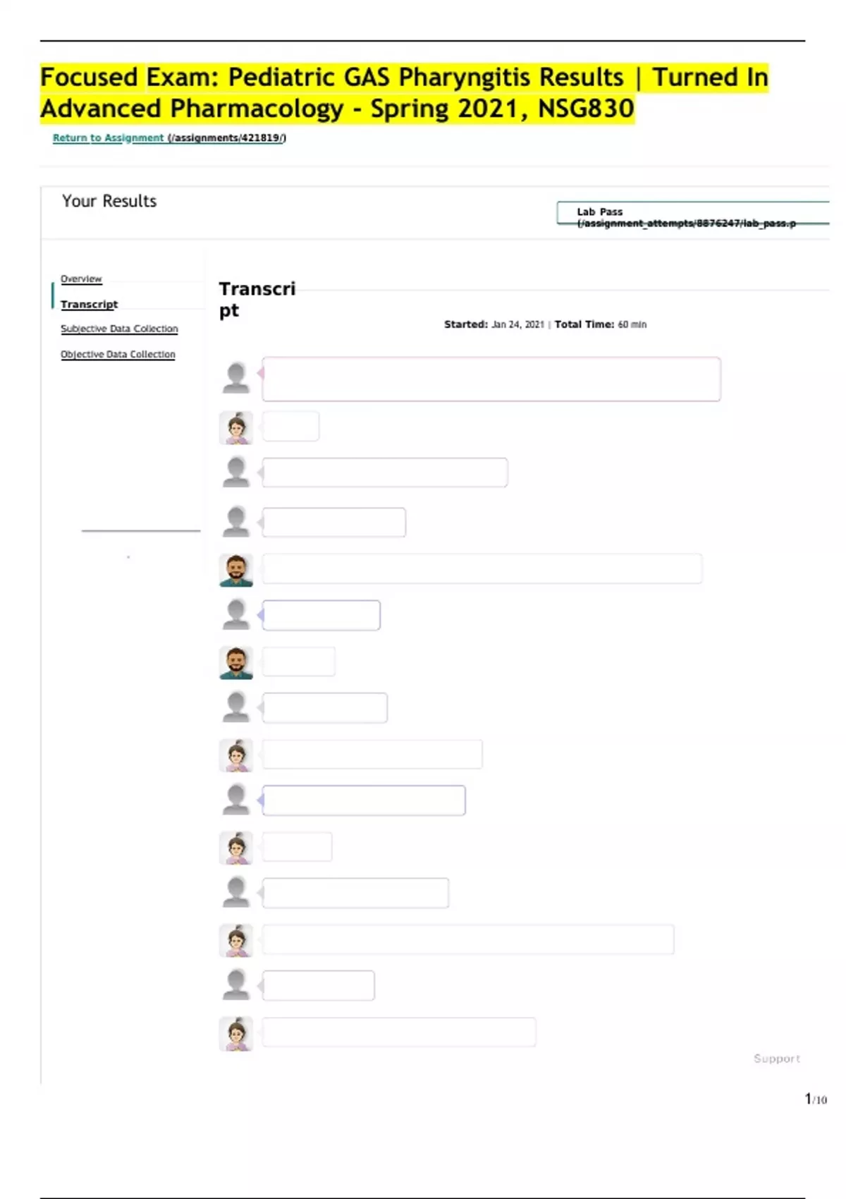Click the Return to Assignment link
The width and height of the screenshot is (846, 1199).
[109, 138]
